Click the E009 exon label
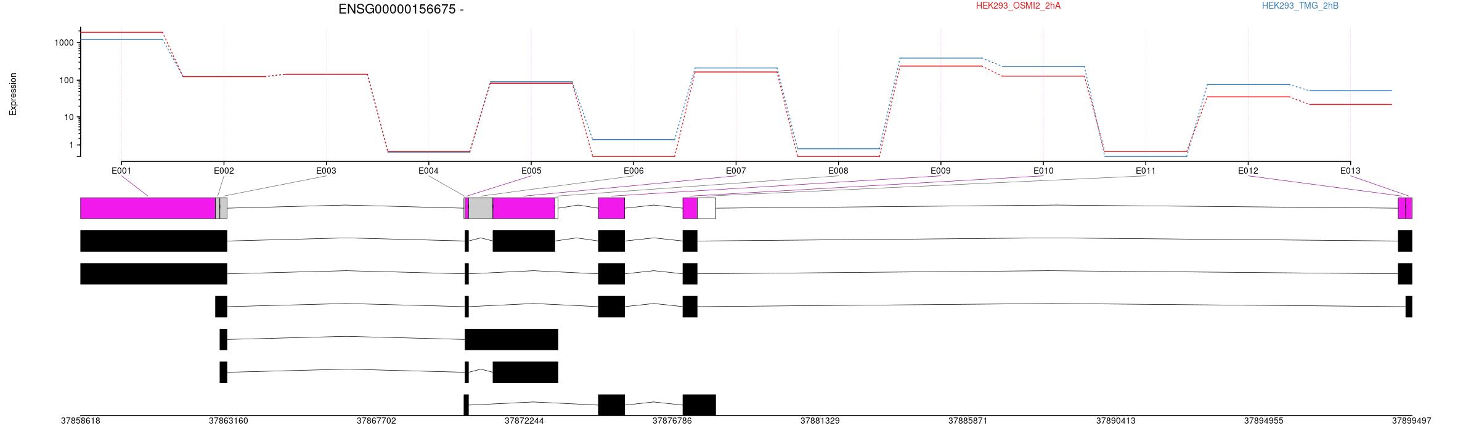Image resolution: width=1479 pixels, height=431 pixels. pos(940,171)
